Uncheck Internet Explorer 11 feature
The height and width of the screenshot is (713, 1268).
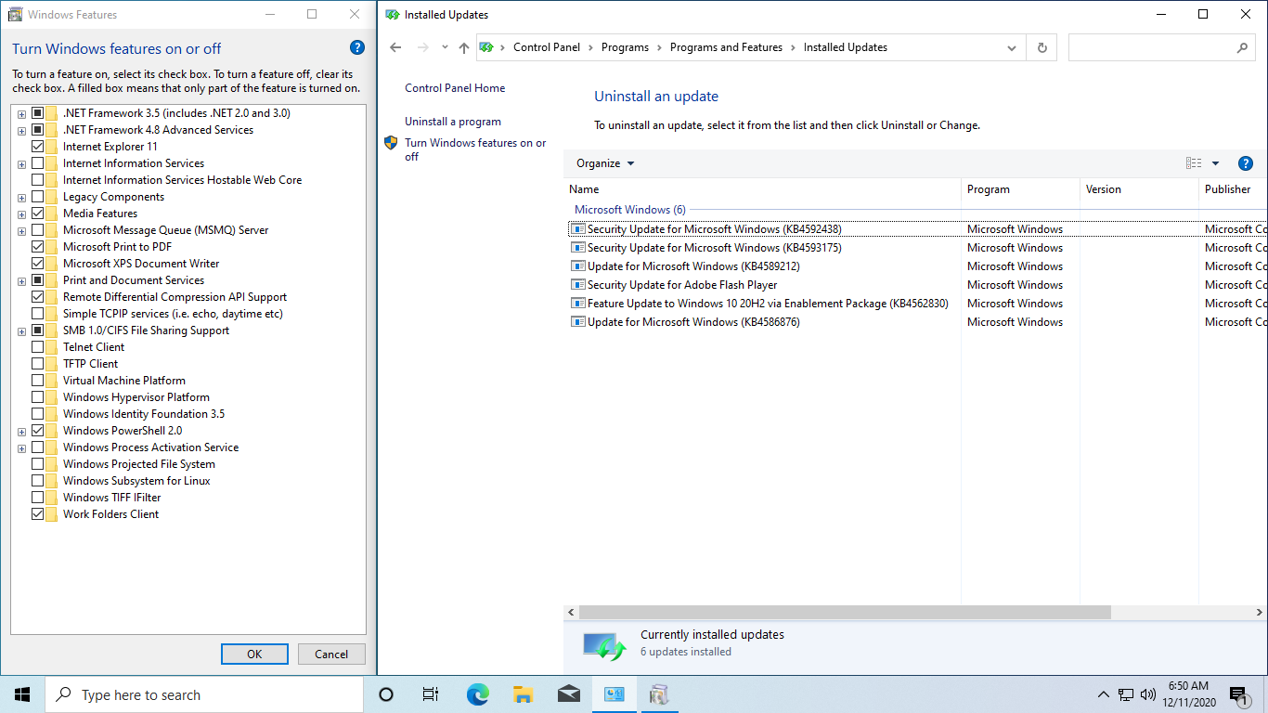(38, 147)
